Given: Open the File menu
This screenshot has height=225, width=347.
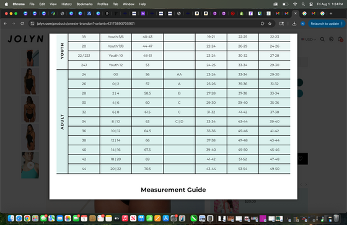Looking at the screenshot, I should click(32, 4).
